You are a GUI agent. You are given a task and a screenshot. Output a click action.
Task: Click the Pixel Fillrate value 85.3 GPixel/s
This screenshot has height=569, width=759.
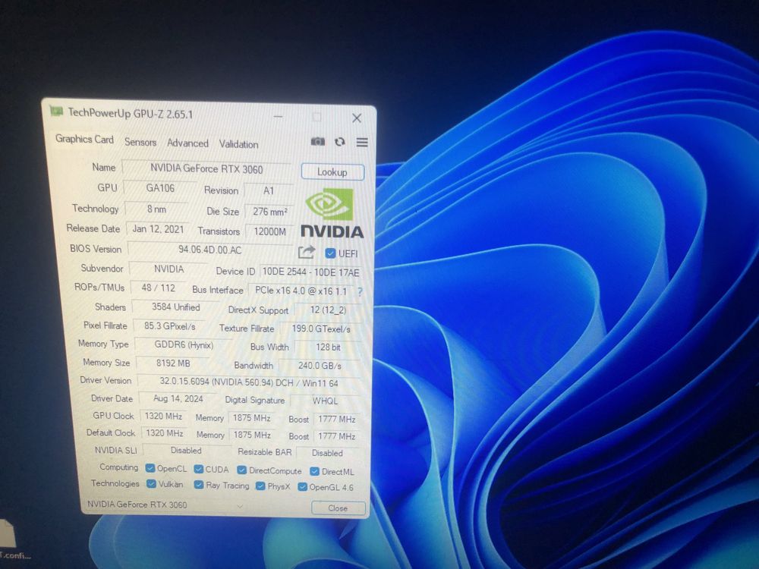(170, 326)
